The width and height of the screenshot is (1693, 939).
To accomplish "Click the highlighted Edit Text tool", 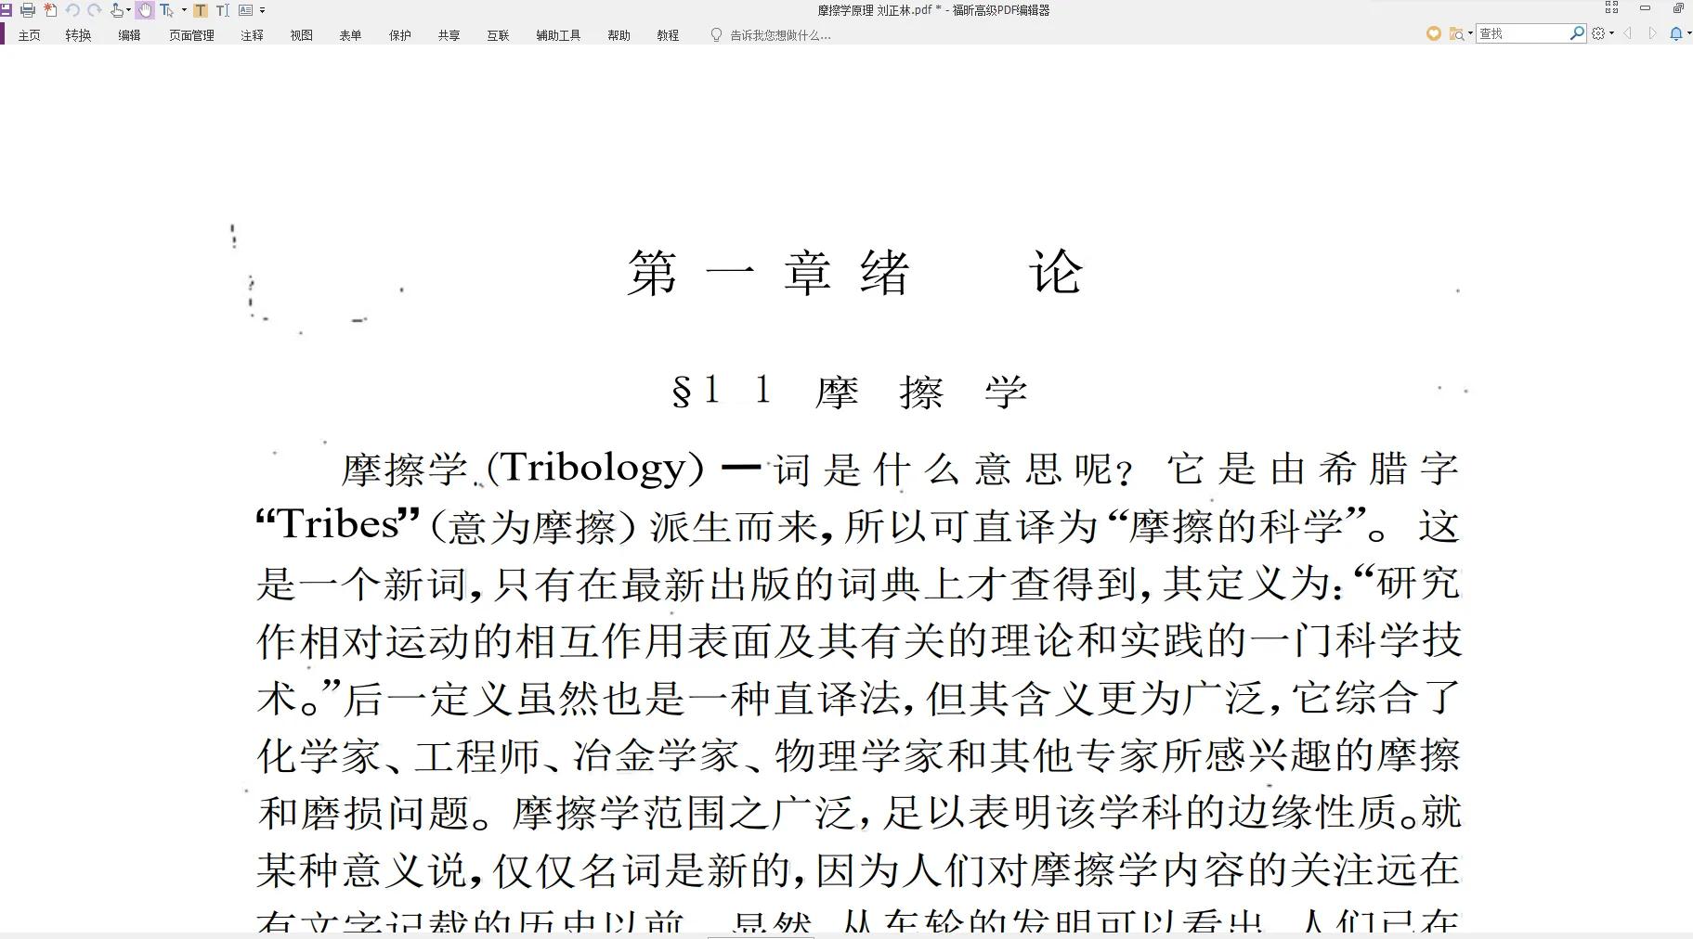I will point(201,10).
